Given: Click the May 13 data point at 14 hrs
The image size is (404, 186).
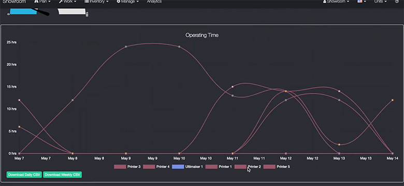Looking at the screenshot, I should (339, 91).
